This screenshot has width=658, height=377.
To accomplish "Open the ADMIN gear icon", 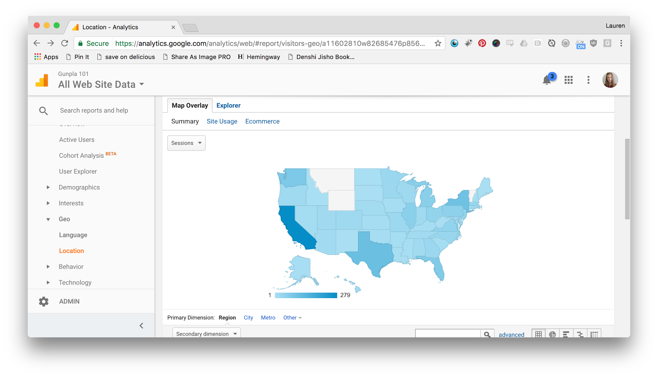I will (x=44, y=301).
